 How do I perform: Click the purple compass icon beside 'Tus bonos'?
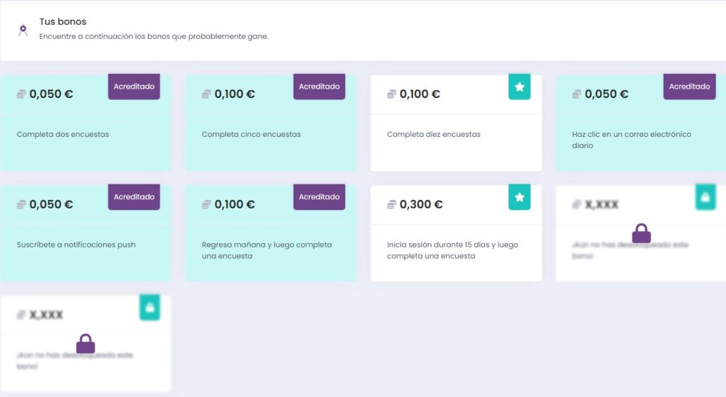pos(23,30)
